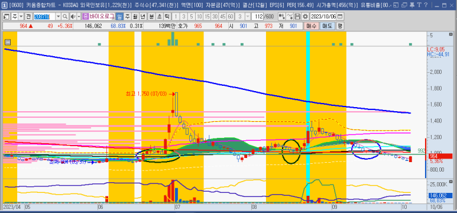Click the current price 964 in quote bar
Viewport: 457px width, 213px height.
(x=23, y=26)
